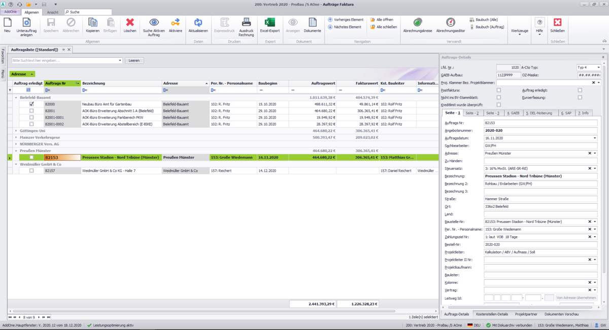Open the A-Cto Typ dropdown
Image resolution: width=609 pixels, height=330 pixels.
tap(598, 67)
